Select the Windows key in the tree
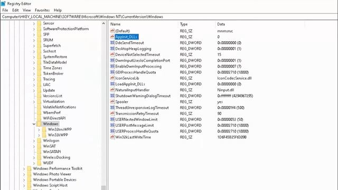338x190 pixels. click(x=51, y=123)
